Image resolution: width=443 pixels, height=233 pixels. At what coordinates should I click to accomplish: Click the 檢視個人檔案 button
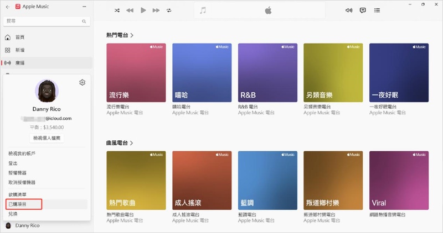(47, 138)
